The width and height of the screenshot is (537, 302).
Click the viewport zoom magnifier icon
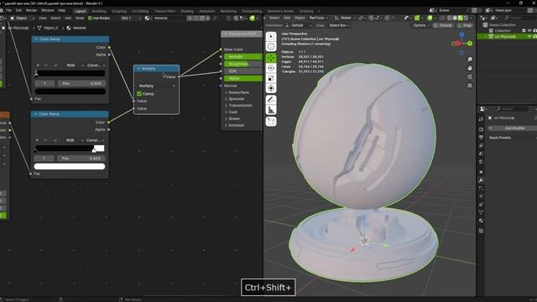(470, 60)
